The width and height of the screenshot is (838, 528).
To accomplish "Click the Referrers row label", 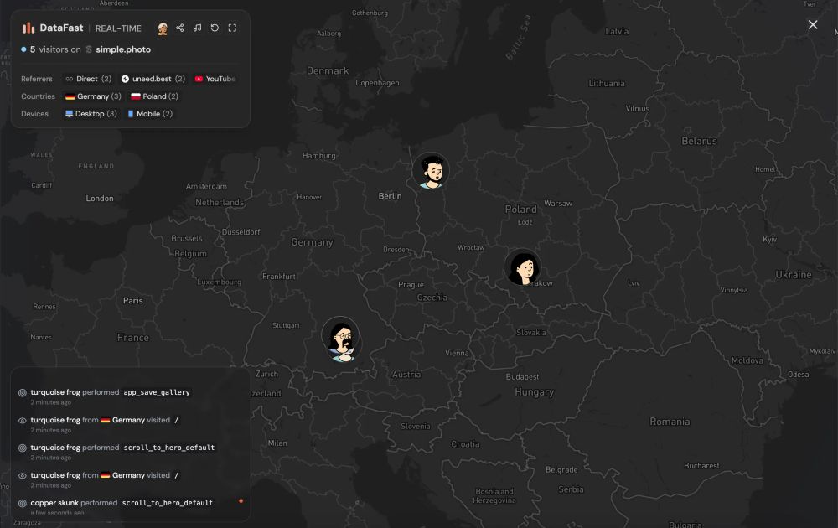I will pyautogui.click(x=37, y=79).
